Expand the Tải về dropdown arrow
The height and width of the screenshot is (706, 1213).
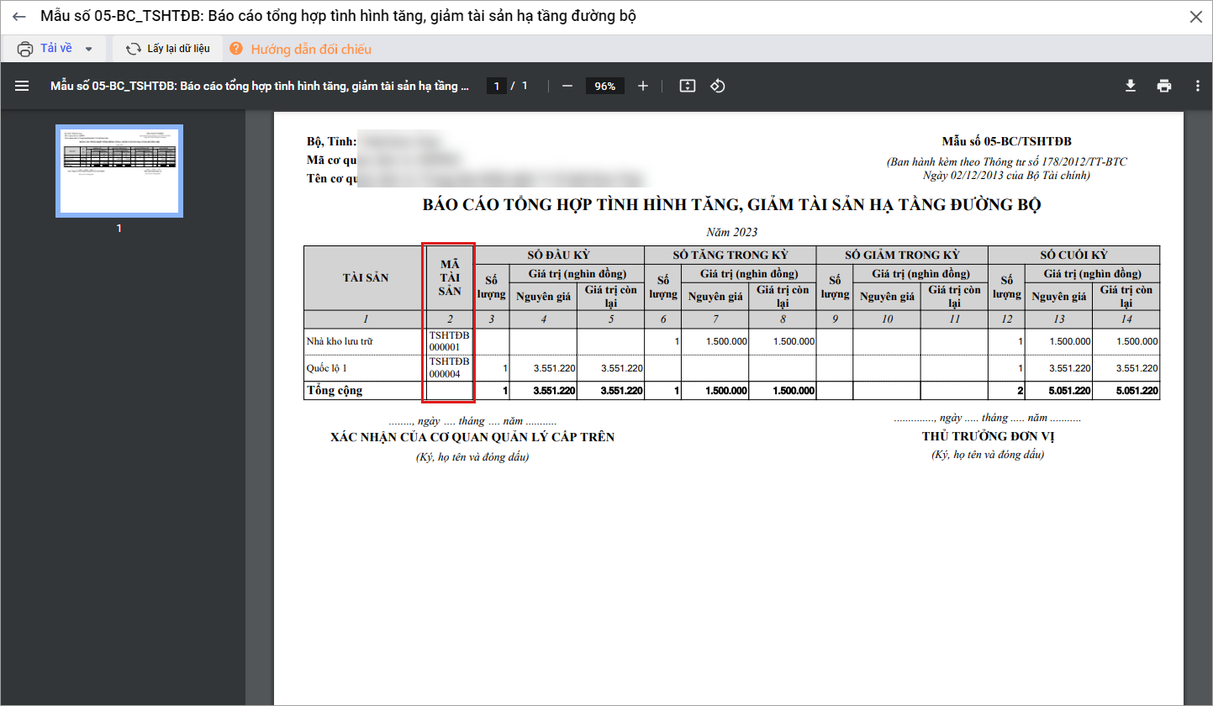point(89,49)
